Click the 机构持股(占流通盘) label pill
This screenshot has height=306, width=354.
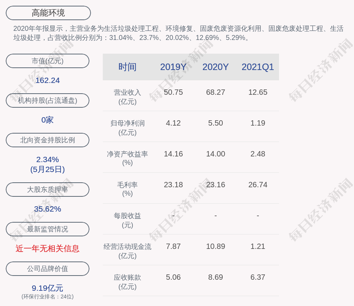pyautogui.click(x=48, y=100)
